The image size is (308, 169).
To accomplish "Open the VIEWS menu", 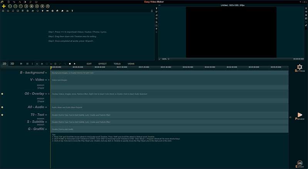I will [131, 64].
